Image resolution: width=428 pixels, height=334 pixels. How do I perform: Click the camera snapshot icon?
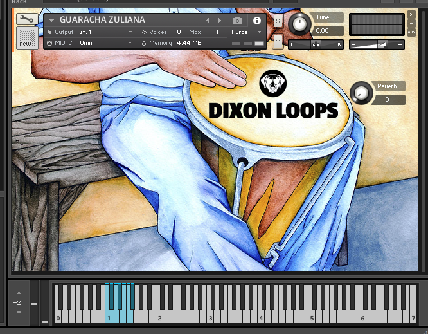(x=236, y=20)
